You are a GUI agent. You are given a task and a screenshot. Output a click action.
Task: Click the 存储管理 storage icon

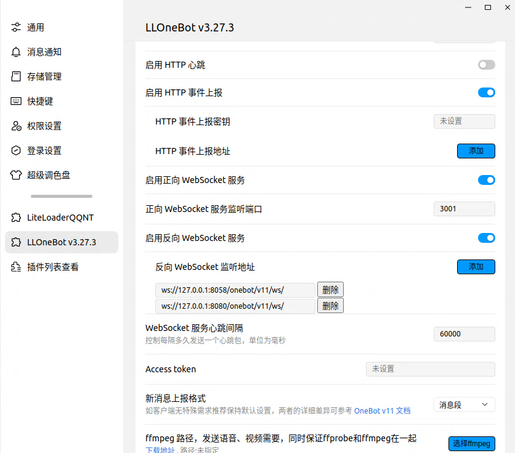coord(16,77)
